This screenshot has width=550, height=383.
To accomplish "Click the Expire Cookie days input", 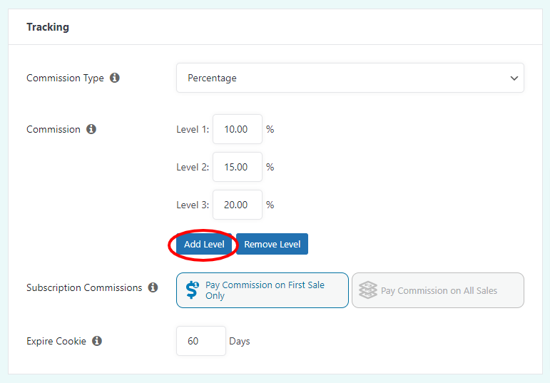I will [x=200, y=341].
